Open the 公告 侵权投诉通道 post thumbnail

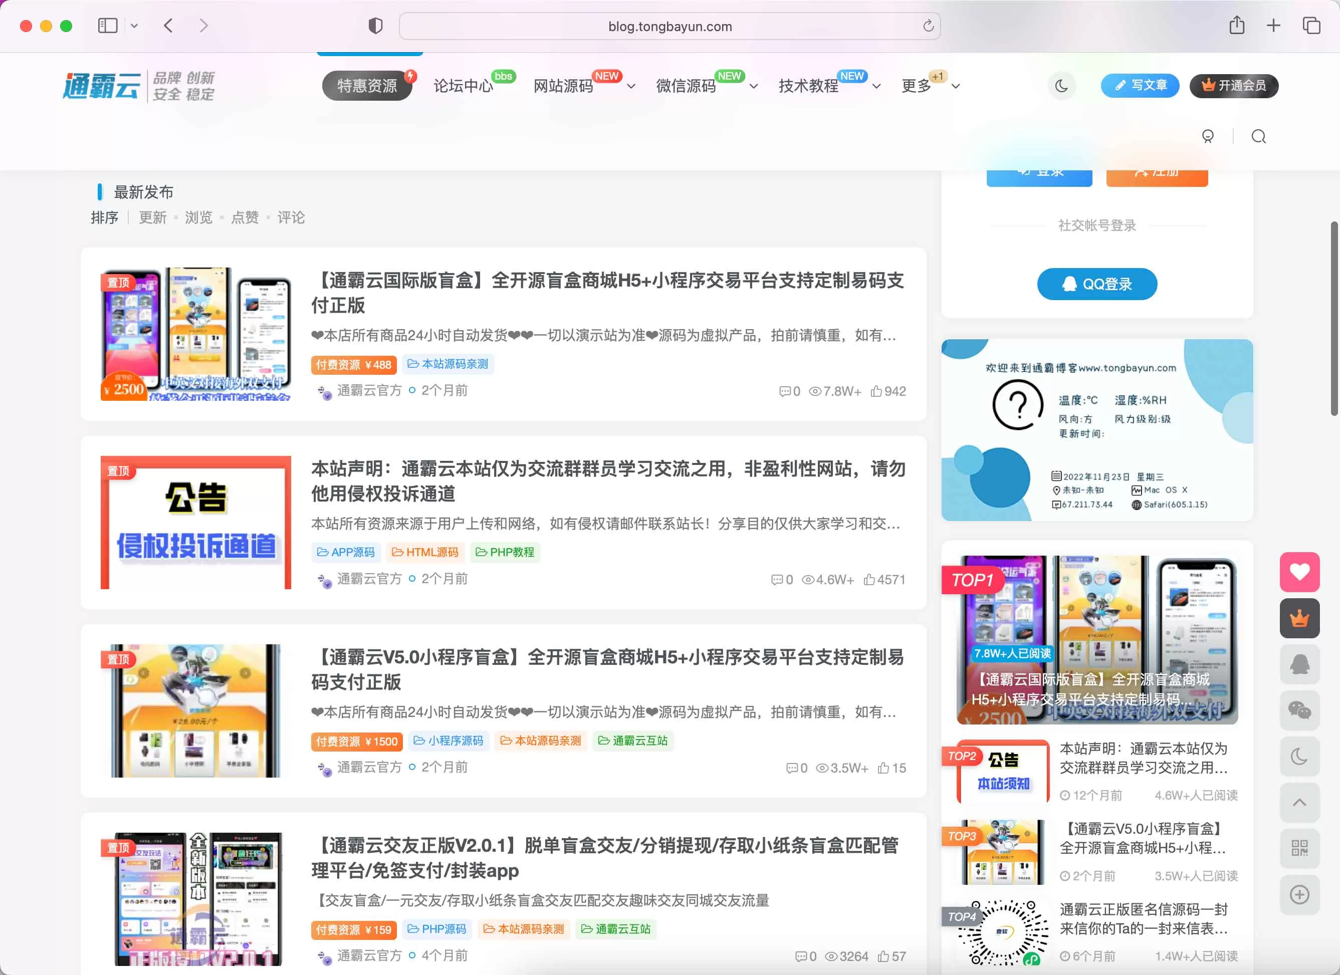pos(195,522)
